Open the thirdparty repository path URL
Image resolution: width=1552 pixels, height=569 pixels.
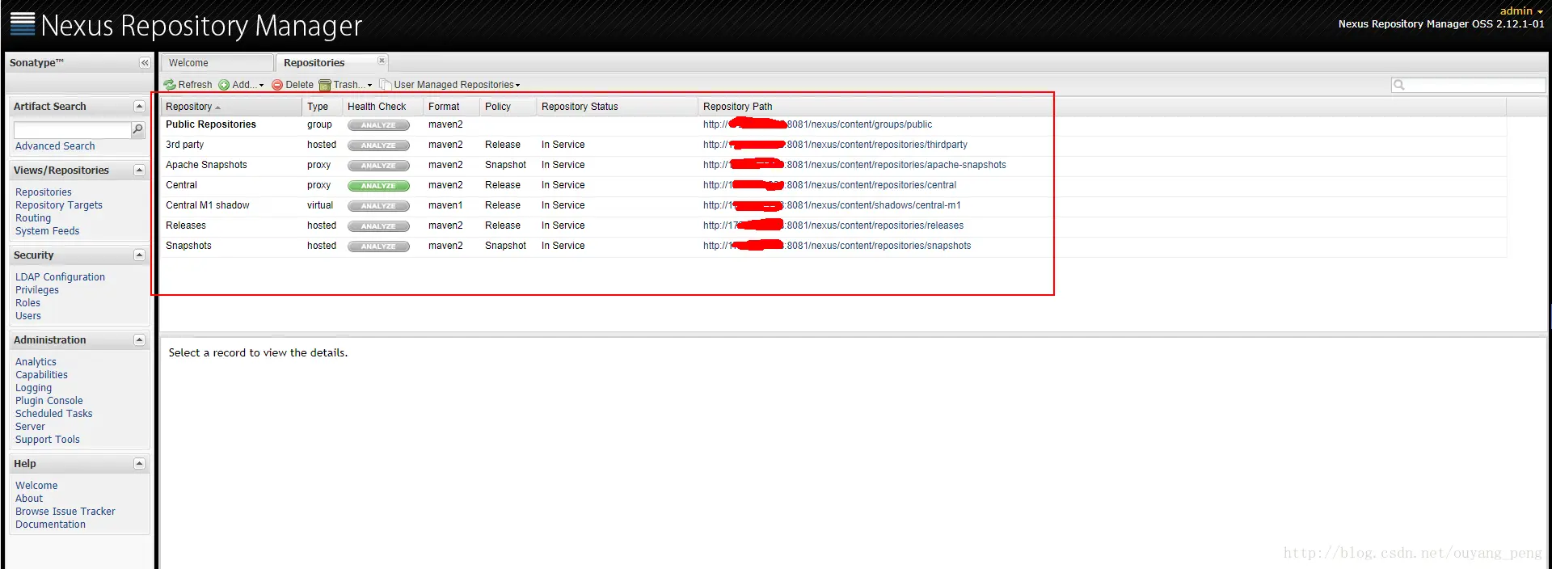pyautogui.click(x=835, y=145)
